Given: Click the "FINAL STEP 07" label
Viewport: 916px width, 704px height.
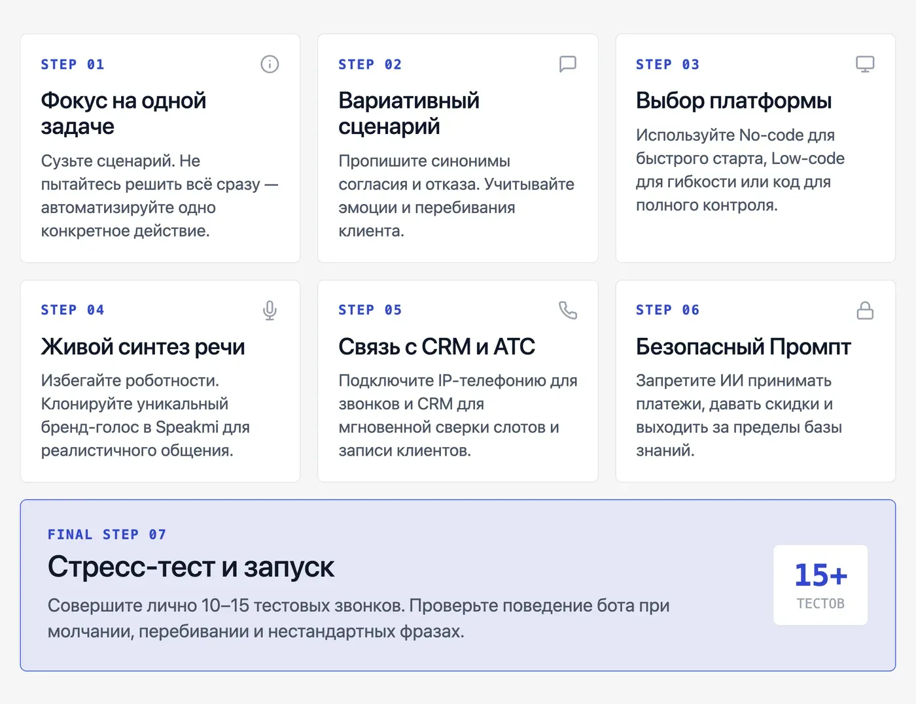Looking at the screenshot, I should pos(107,535).
